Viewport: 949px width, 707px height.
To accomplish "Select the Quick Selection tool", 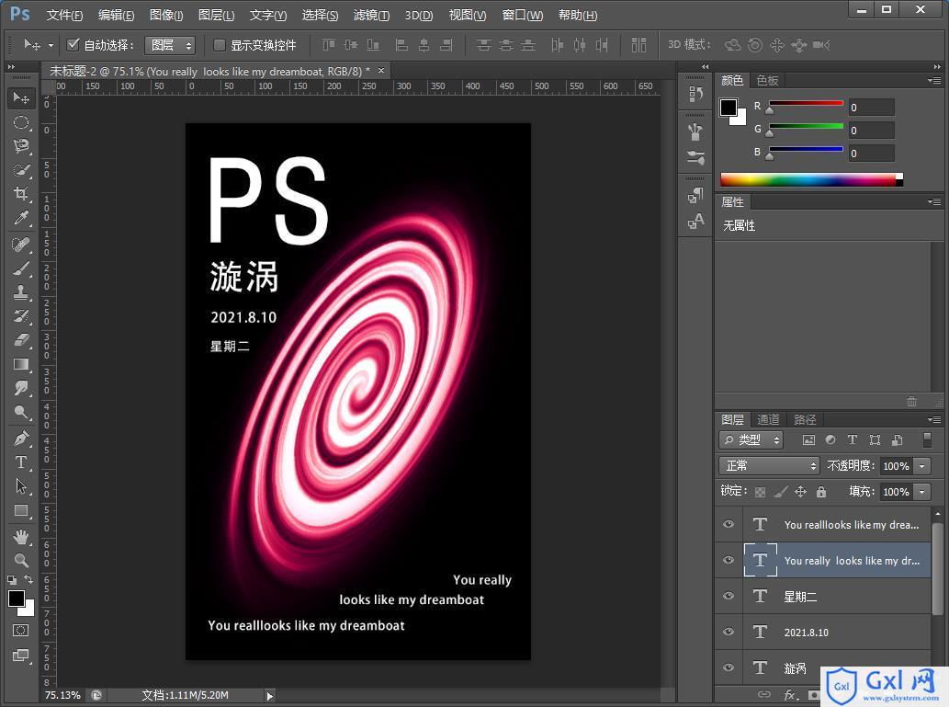I will point(21,170).
